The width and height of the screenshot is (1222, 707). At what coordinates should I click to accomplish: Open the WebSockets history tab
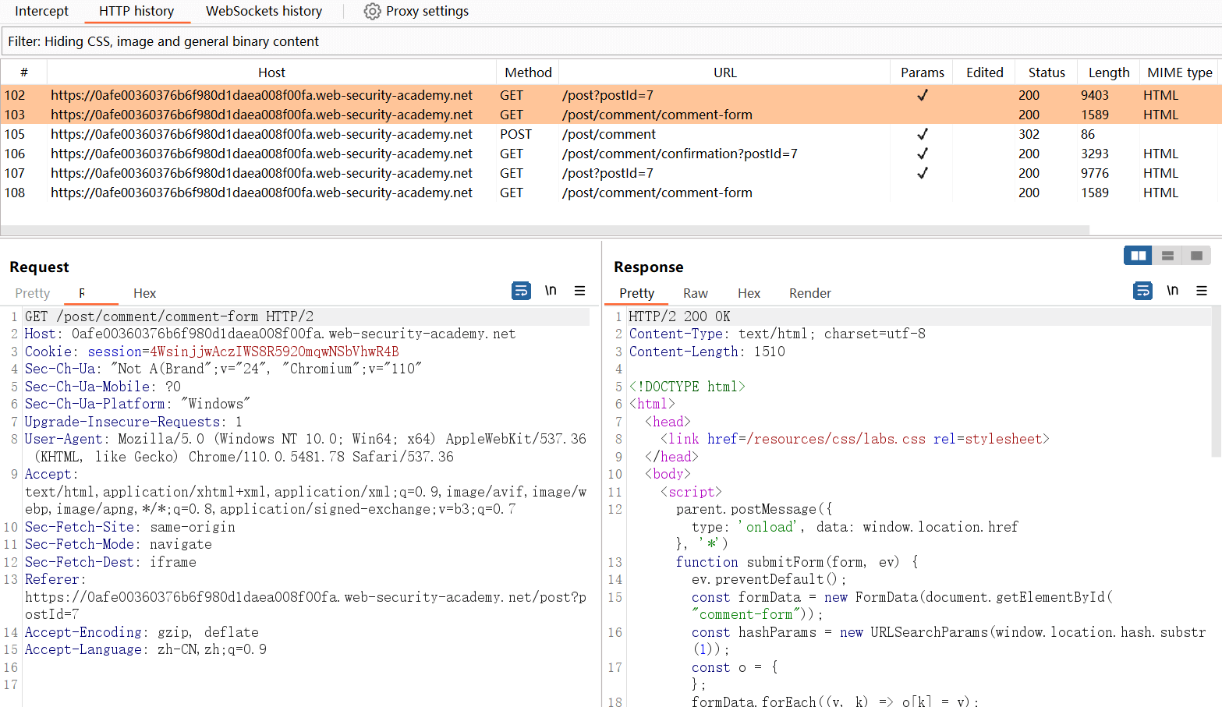(x=264, y=12)
